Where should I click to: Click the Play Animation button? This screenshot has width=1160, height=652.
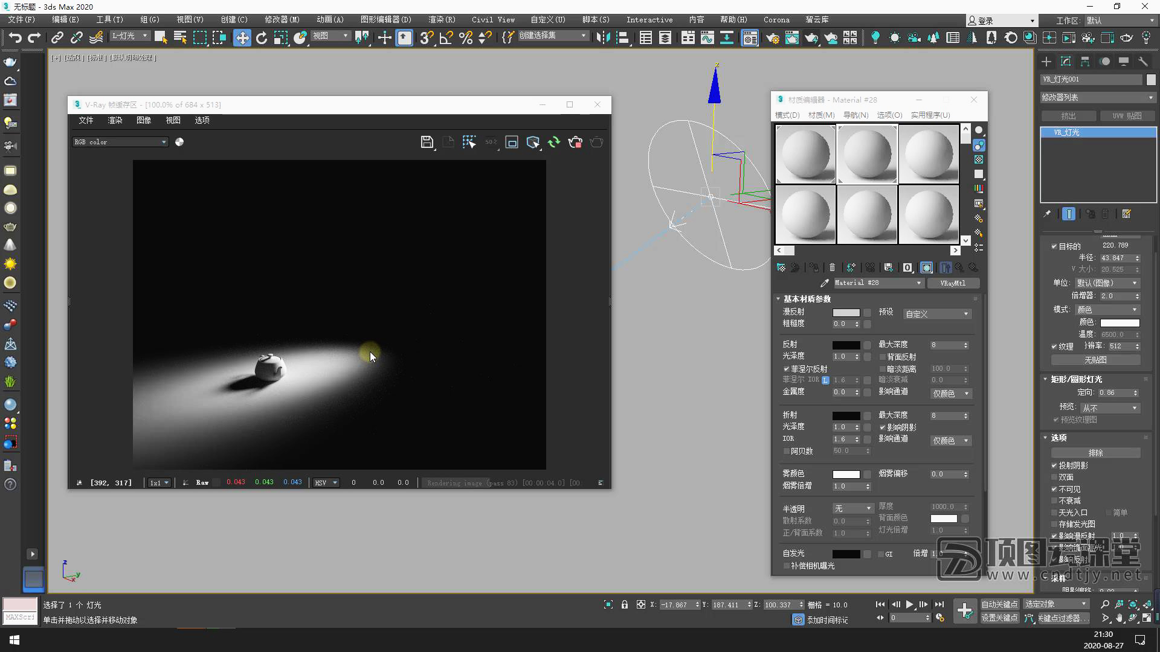point(909,604)
